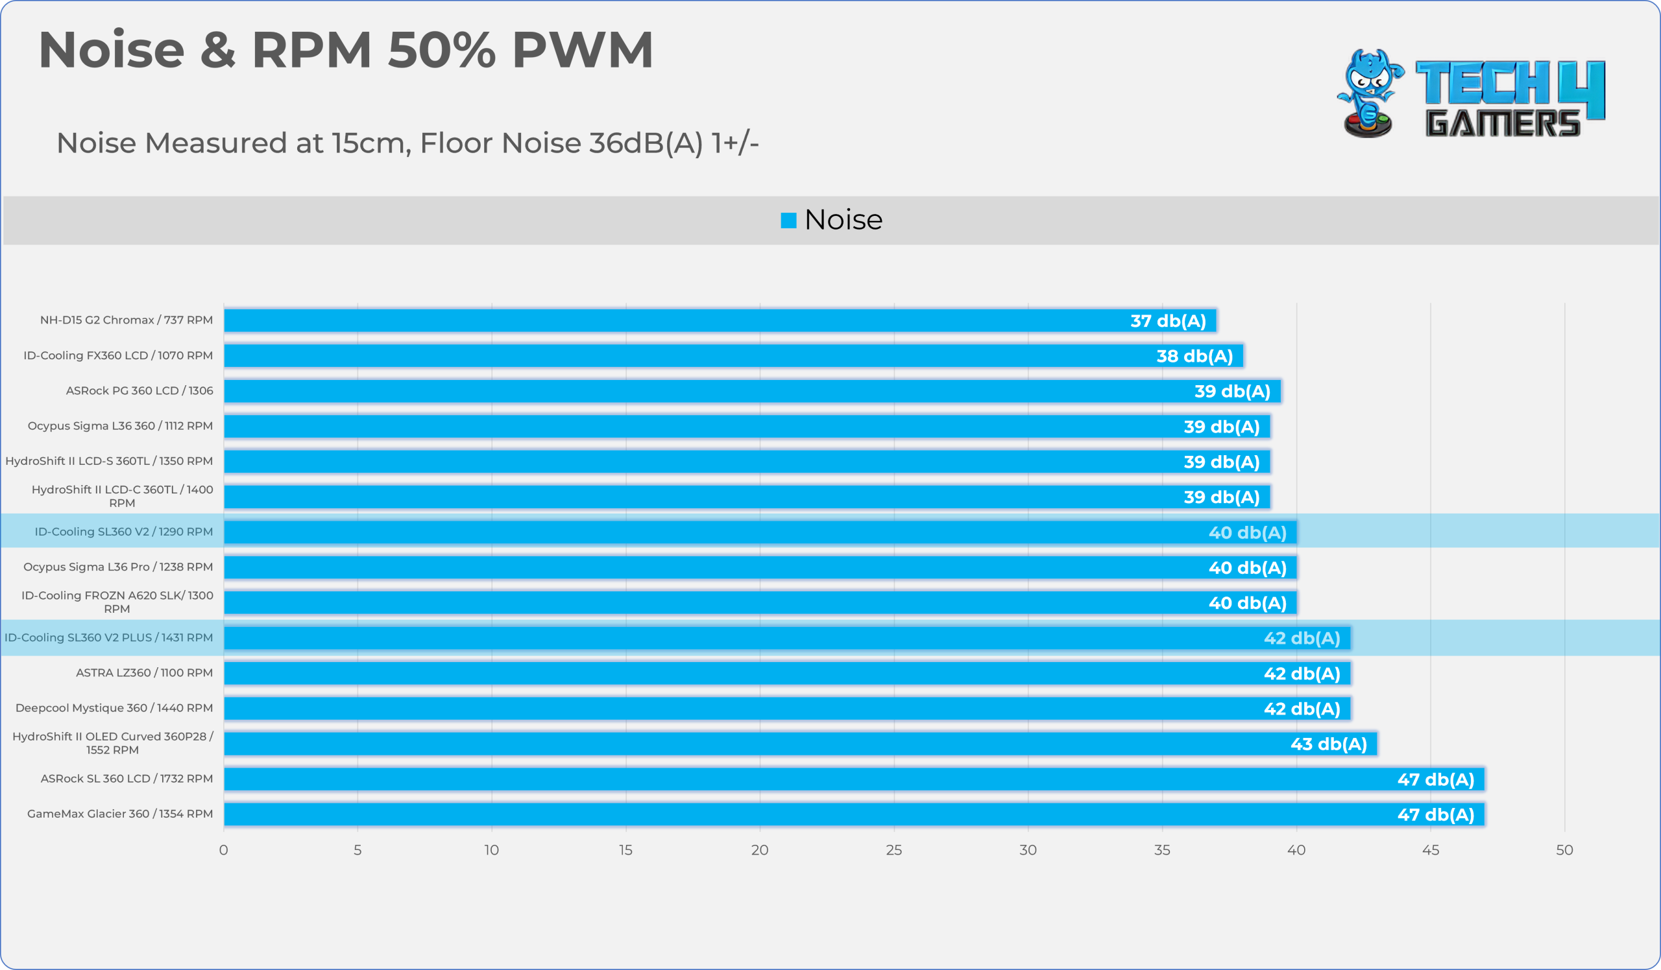This screenshot has width=1661, height=970.
Task: Click the Tech4Gamers mascot logo icon
Action: 1370,93
